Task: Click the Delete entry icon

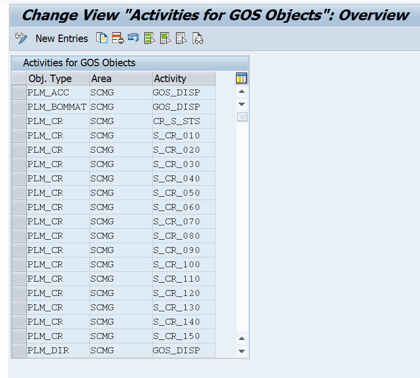Action: pos(118,38)
